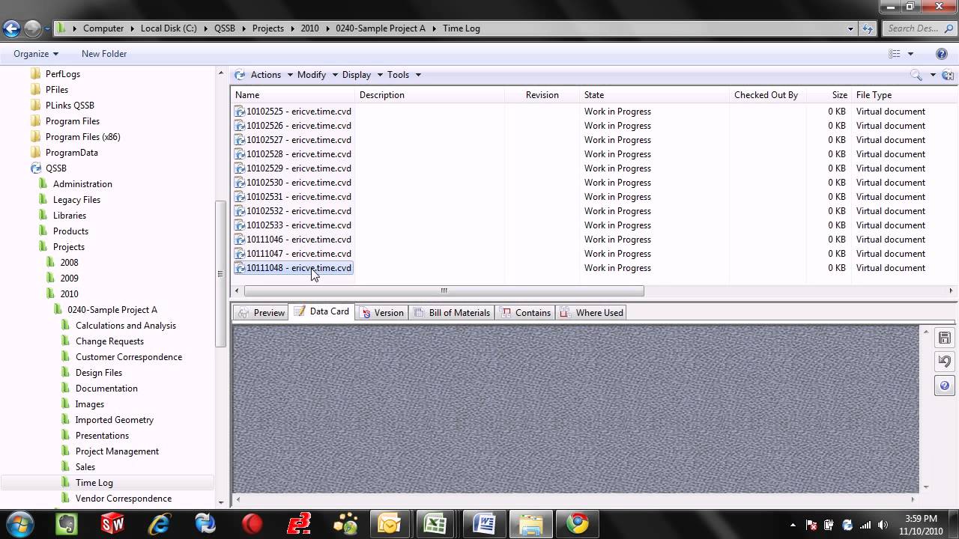Viewport: 959px width, 539px height.
Task: Click the Explorer help question mark icon
Action: coord(942,54)
